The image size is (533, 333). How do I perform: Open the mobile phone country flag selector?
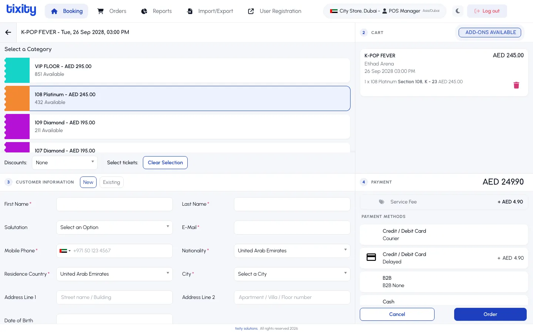click(65, 251)
